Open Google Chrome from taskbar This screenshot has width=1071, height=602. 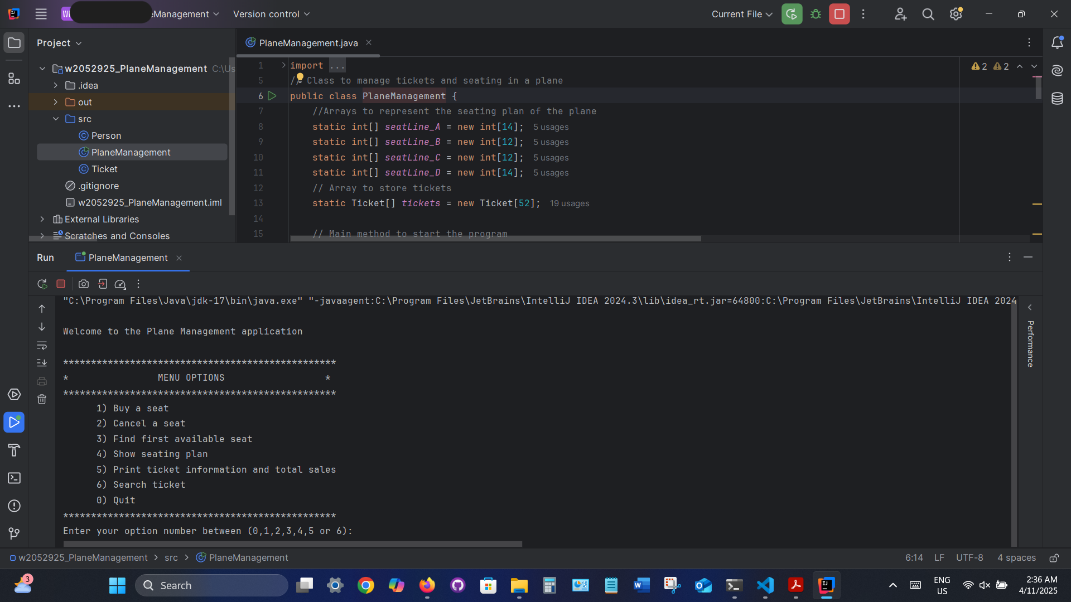[x=365, y=585]
